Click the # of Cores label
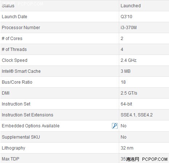 point(12,39)
